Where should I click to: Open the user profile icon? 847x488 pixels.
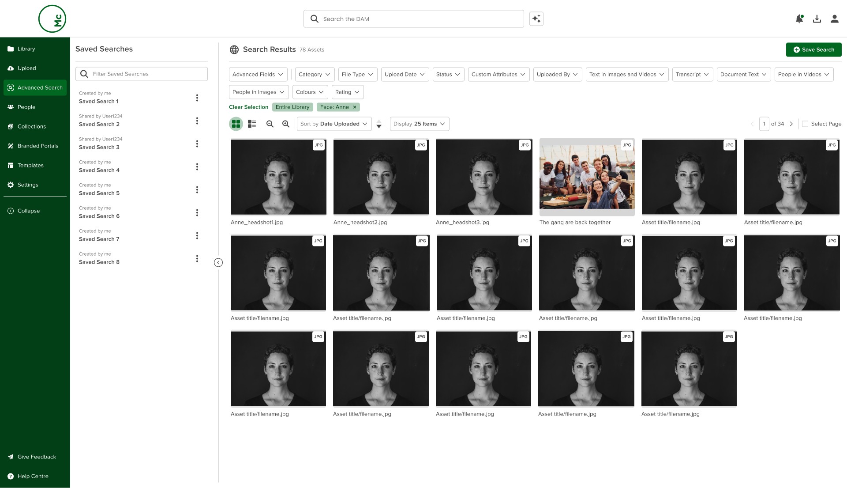(834, 19)
